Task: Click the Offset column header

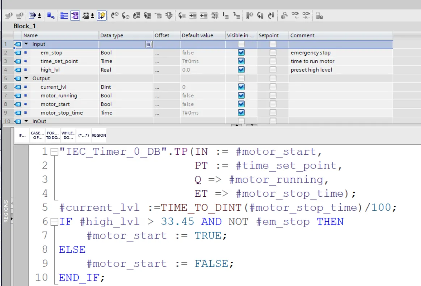Action: pyautogui.click(x=167, y=35)
